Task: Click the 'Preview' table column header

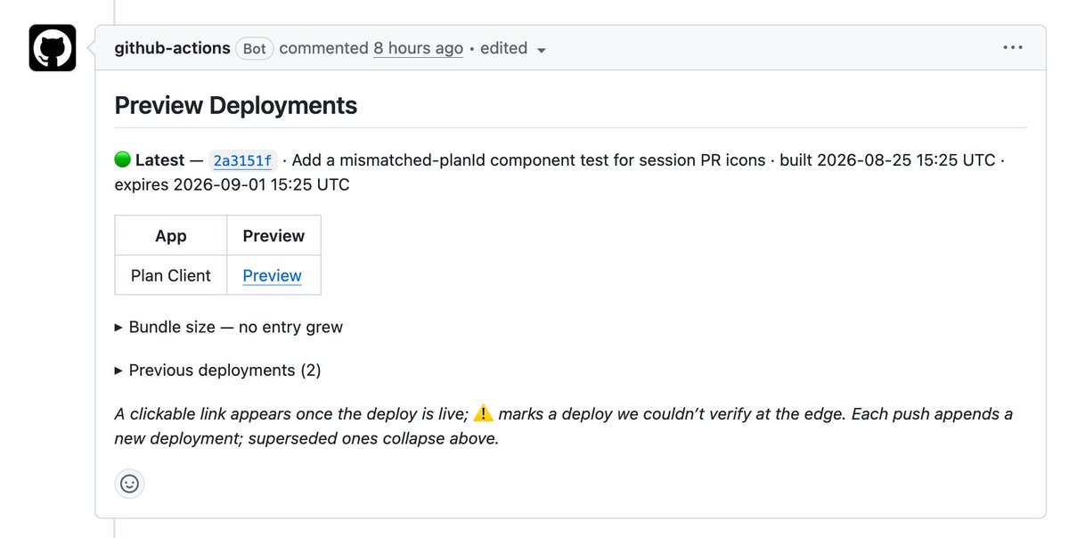Action: pos(273,236)
